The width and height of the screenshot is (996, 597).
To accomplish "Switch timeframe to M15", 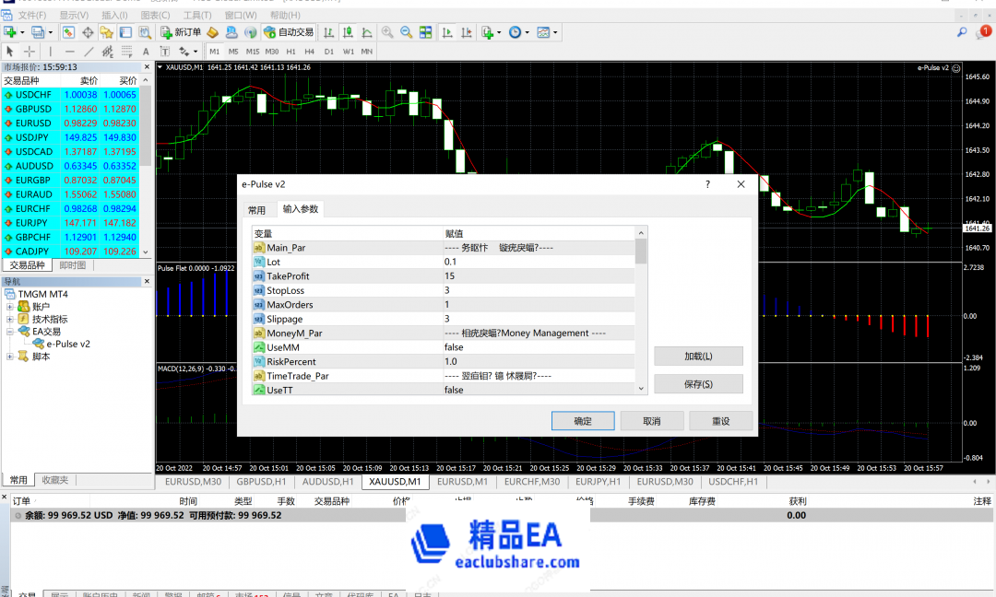I will pyautogui.click(x=252, y=52).
